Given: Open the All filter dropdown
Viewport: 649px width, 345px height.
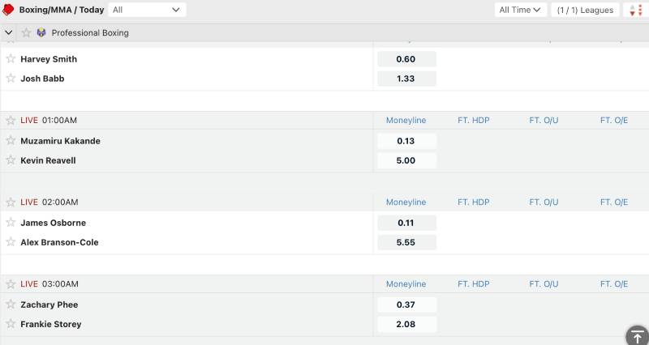Looking at the screenshot, I should (147, 10).
